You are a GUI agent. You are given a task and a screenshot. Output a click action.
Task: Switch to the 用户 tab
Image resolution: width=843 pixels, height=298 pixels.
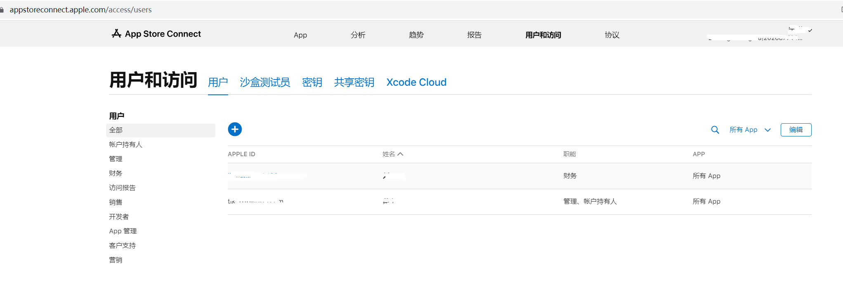coord(218,82)
